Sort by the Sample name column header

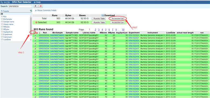(72, 33)
